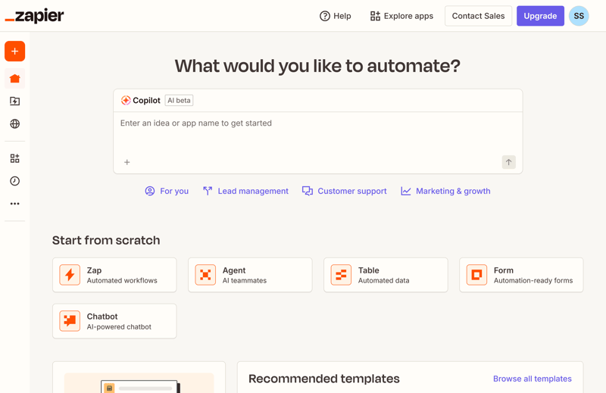Select the Marketing & growth category
The height and width of the screenshot is (393, 606).
pos(445,192)
